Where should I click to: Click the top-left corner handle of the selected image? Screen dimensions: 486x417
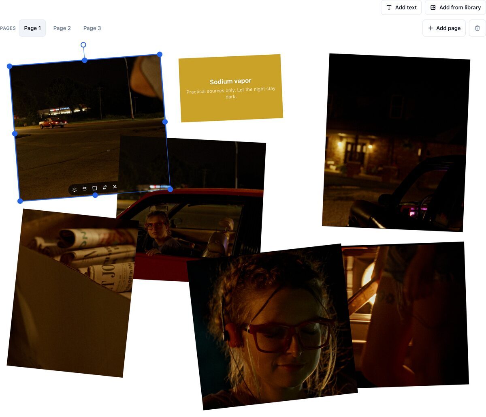pyautogui.click(x=9, y=66)
